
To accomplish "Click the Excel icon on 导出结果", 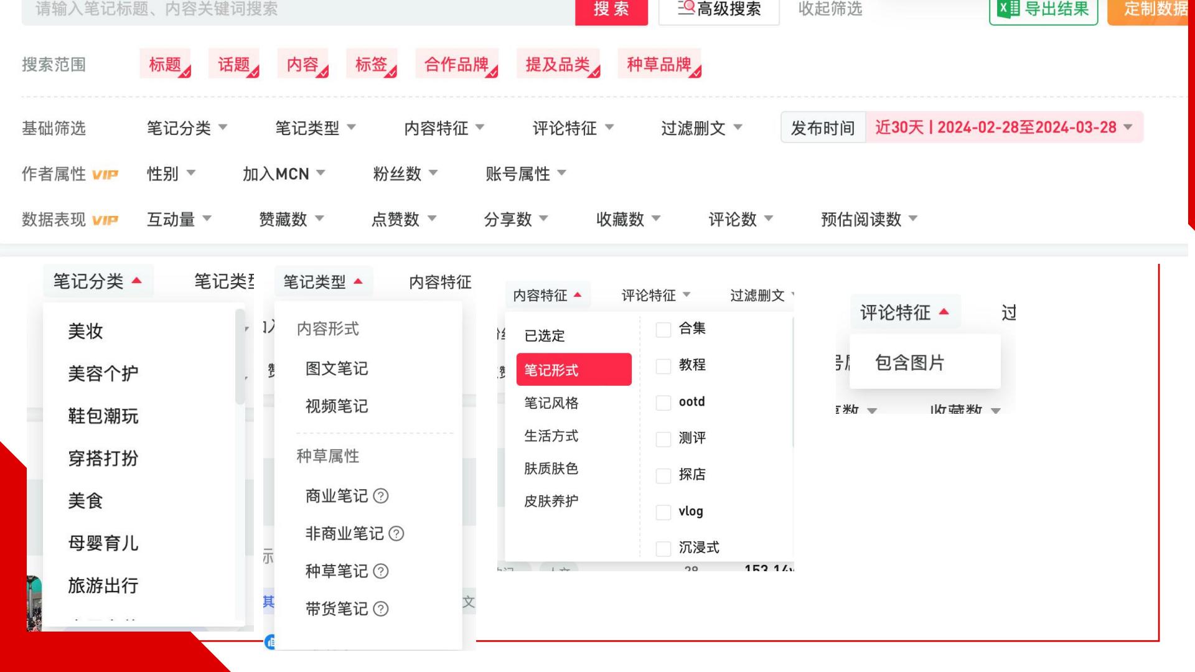I will [1008, 9].
